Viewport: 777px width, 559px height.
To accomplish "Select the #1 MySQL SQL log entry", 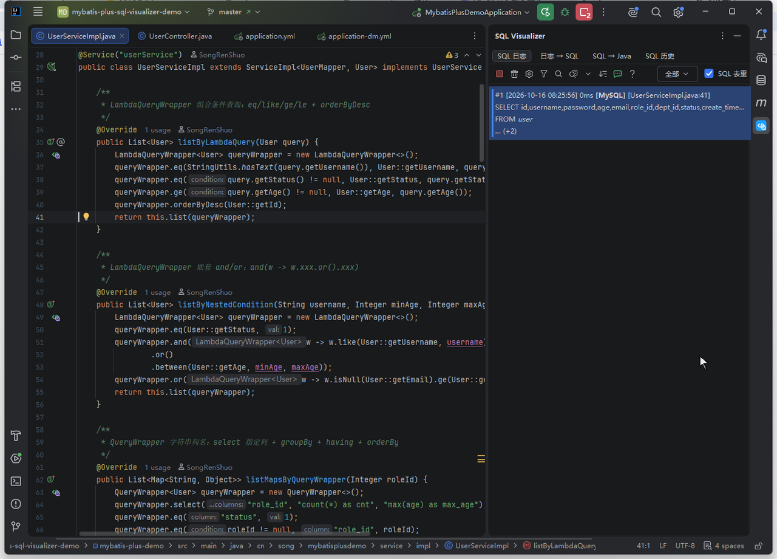I will pos(620,113).
